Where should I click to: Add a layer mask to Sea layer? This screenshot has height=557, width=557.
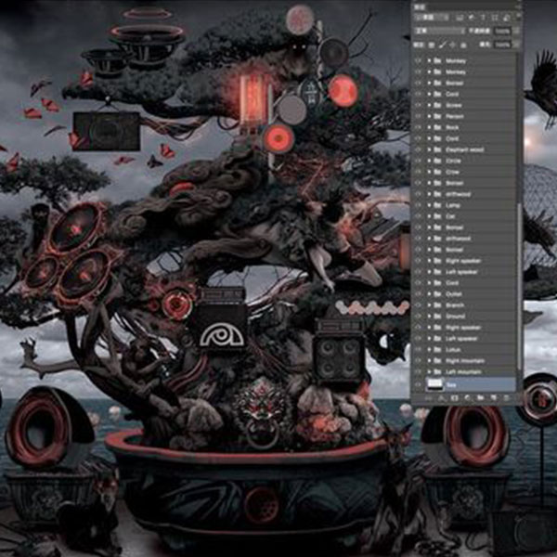click(454, 398)
